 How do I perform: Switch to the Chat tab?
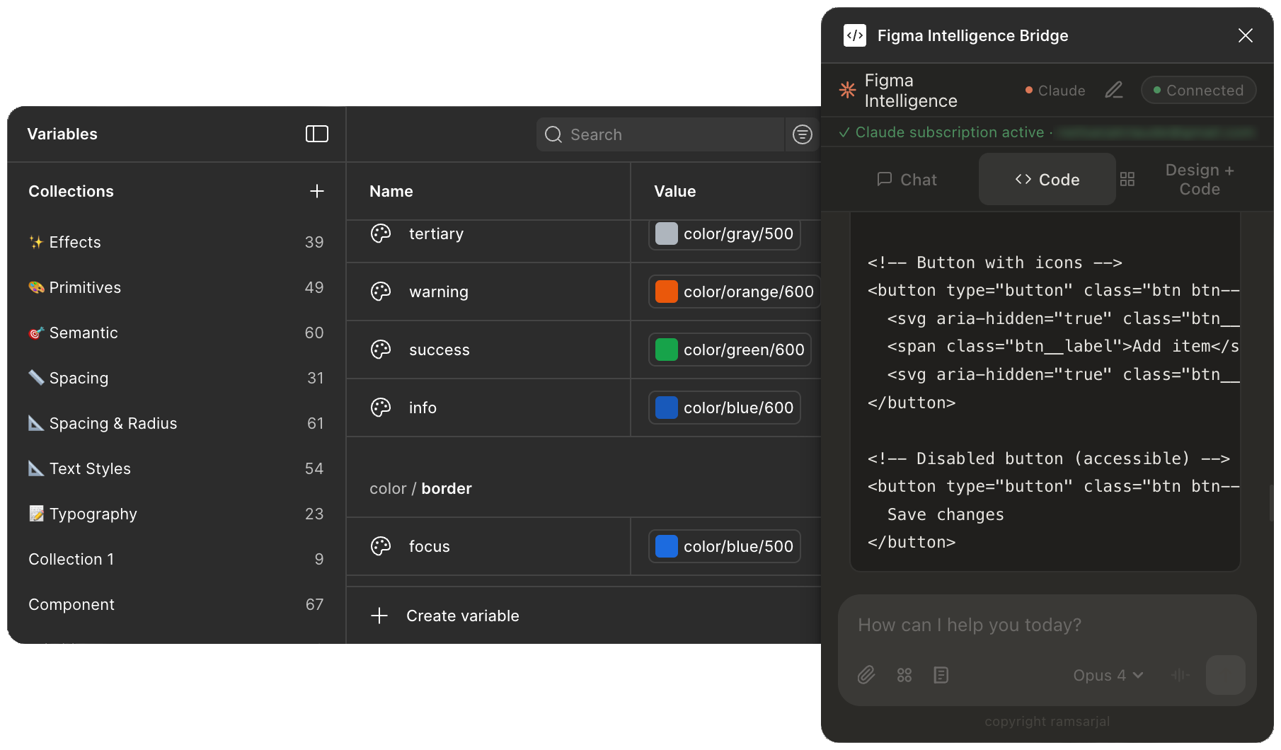907,180
